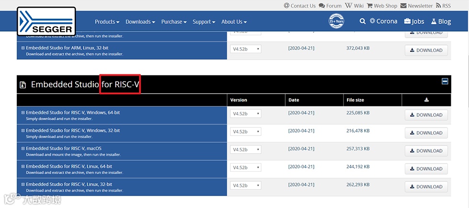Open the Forum link

tap(330, 6)
